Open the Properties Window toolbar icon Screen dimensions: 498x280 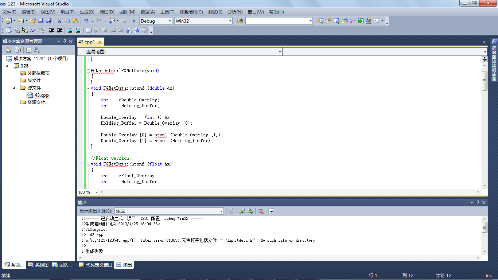(x=328, y=21)
